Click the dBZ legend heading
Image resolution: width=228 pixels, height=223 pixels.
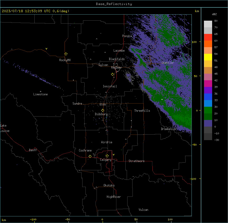point(214,14)
